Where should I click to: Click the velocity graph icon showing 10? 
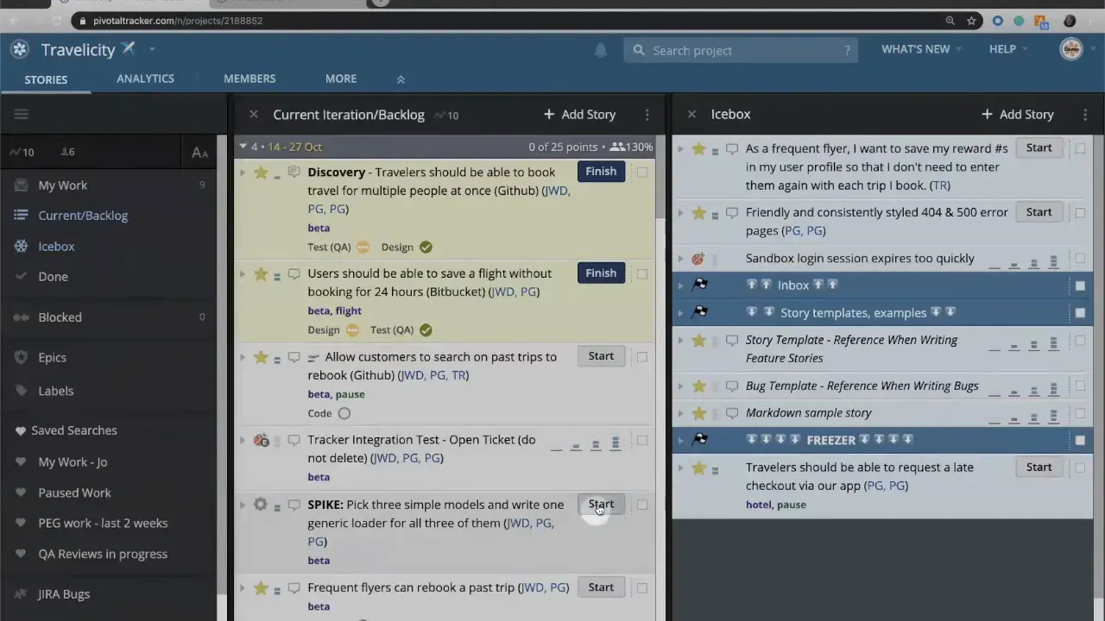click(17, 152)
